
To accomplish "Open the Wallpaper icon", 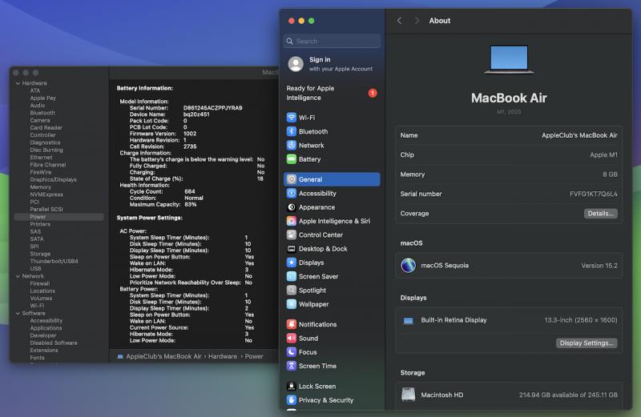I will click(291, 304).
